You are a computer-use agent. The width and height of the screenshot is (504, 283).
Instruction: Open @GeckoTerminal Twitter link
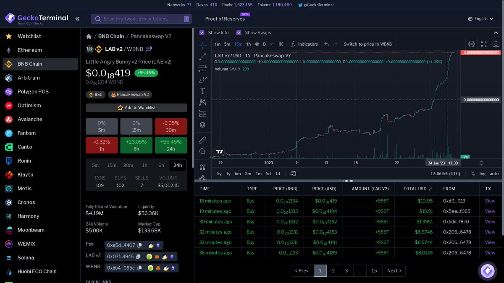pyautogui.click(x=316, y=5)
